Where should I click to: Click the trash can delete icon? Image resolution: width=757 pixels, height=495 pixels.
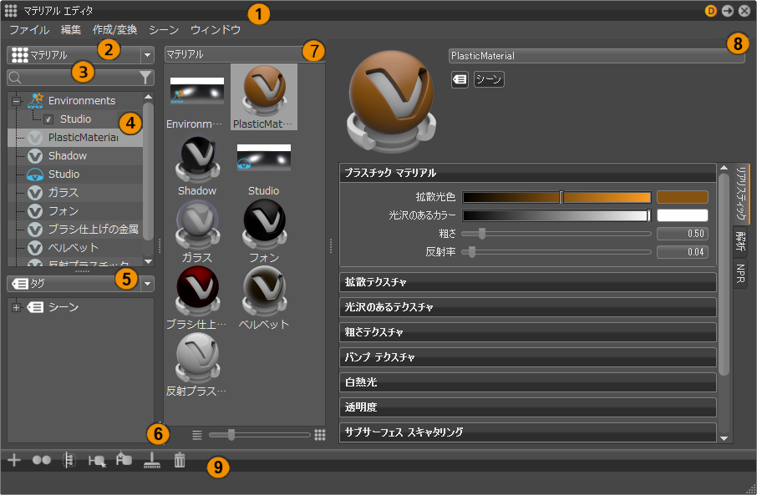coord(180,460)
